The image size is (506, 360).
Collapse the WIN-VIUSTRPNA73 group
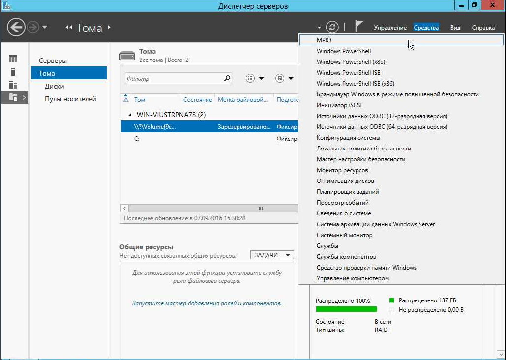point(130,115)
